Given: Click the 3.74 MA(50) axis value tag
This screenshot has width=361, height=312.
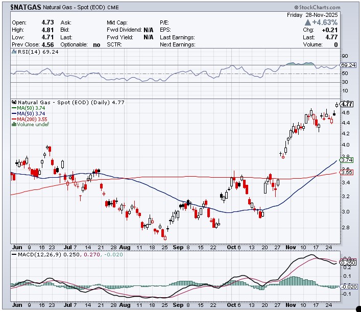Looking at the screenshot, I should click(347, 160).
